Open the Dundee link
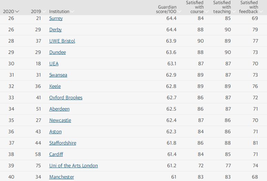The width and height of the screenshot is (267, 181). point(58,52)
